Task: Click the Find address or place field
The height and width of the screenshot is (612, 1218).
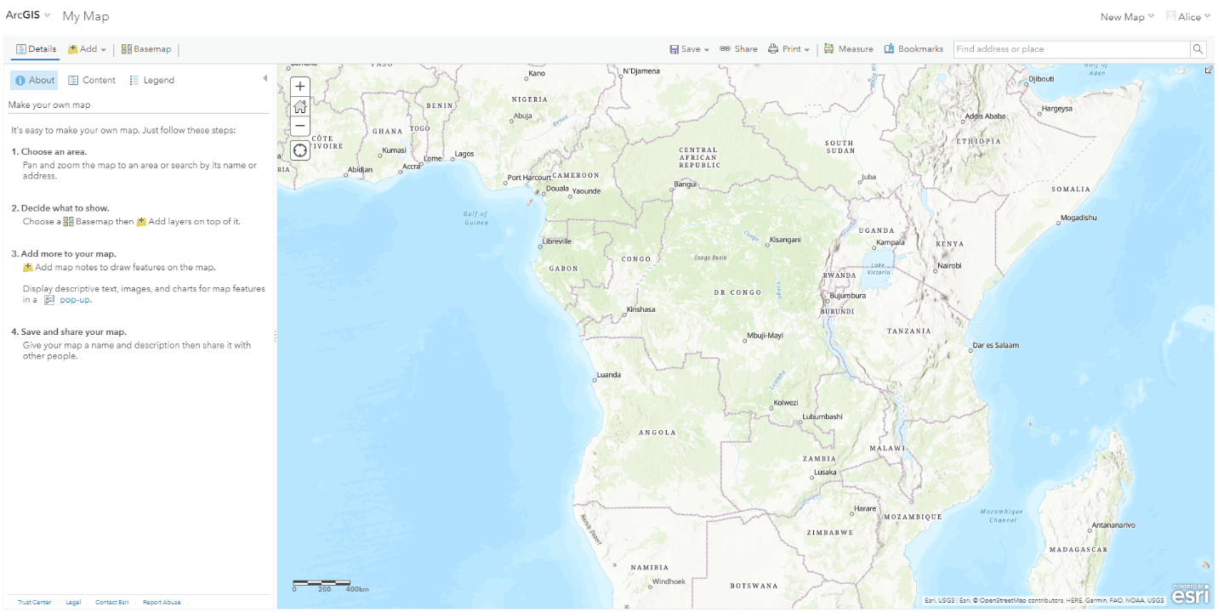Action: click(x=1071, y=49)
